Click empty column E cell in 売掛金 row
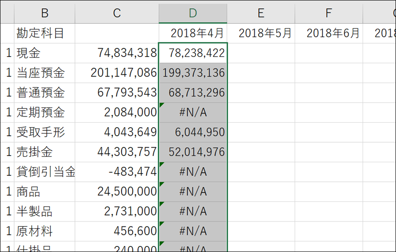This screenshot has height=252, width=396. (x=261, y=152)
